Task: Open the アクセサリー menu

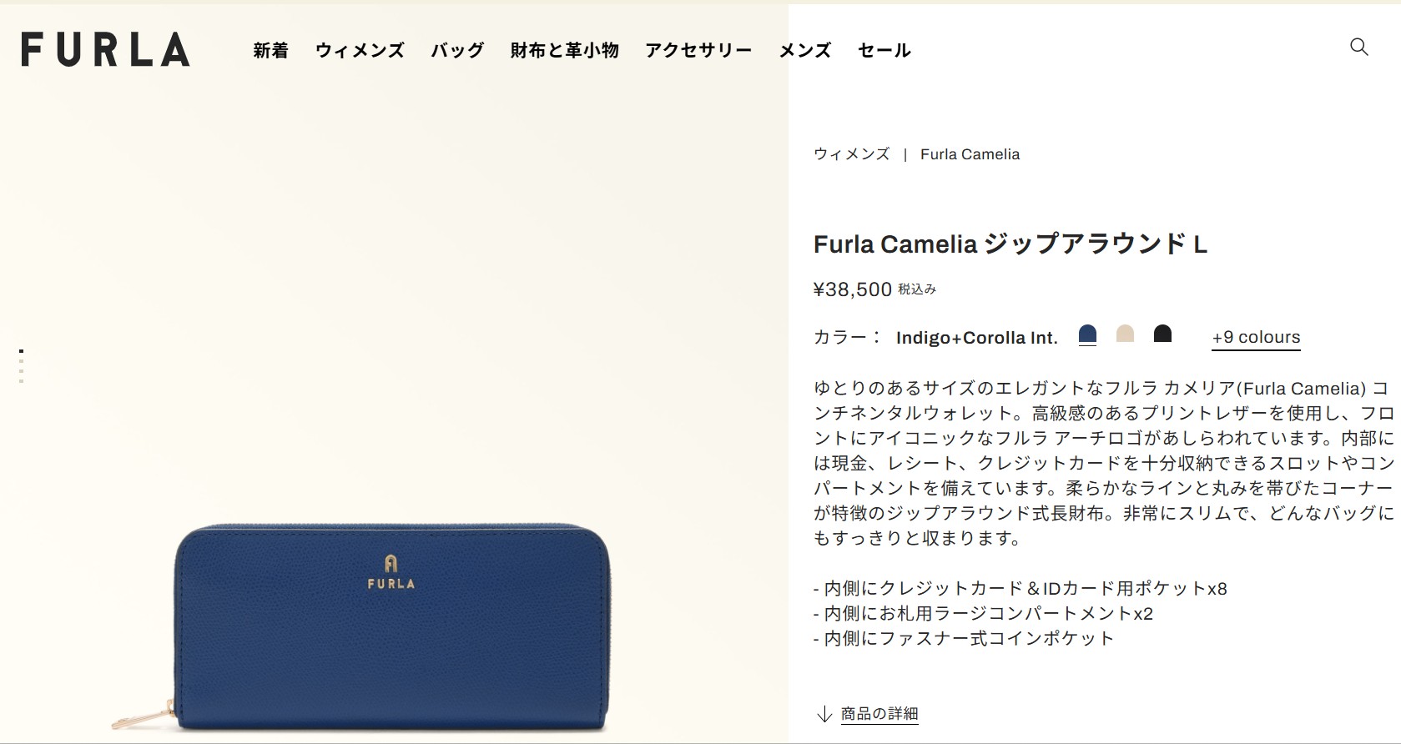Action: pos(698,50)
